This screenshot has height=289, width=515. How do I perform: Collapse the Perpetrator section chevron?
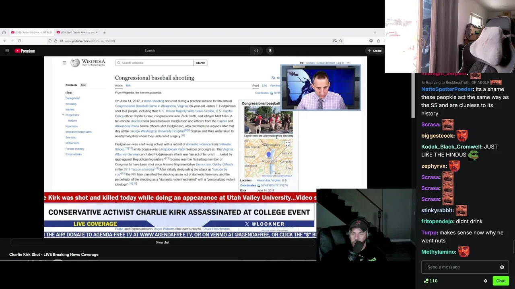click(63, 115)
